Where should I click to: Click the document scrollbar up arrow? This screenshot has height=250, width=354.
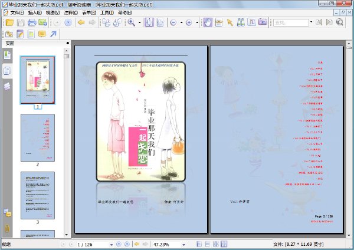click(349, 43)
